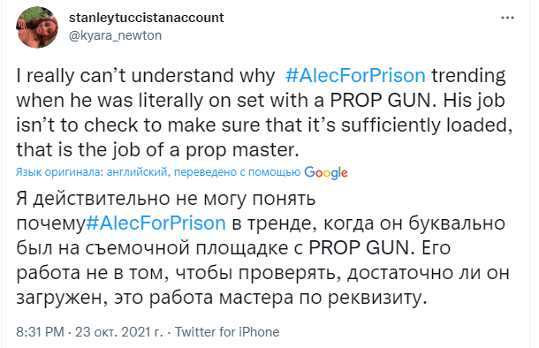Click the @kyara_newton handle

pyautogui.click(x=116, y=35)
